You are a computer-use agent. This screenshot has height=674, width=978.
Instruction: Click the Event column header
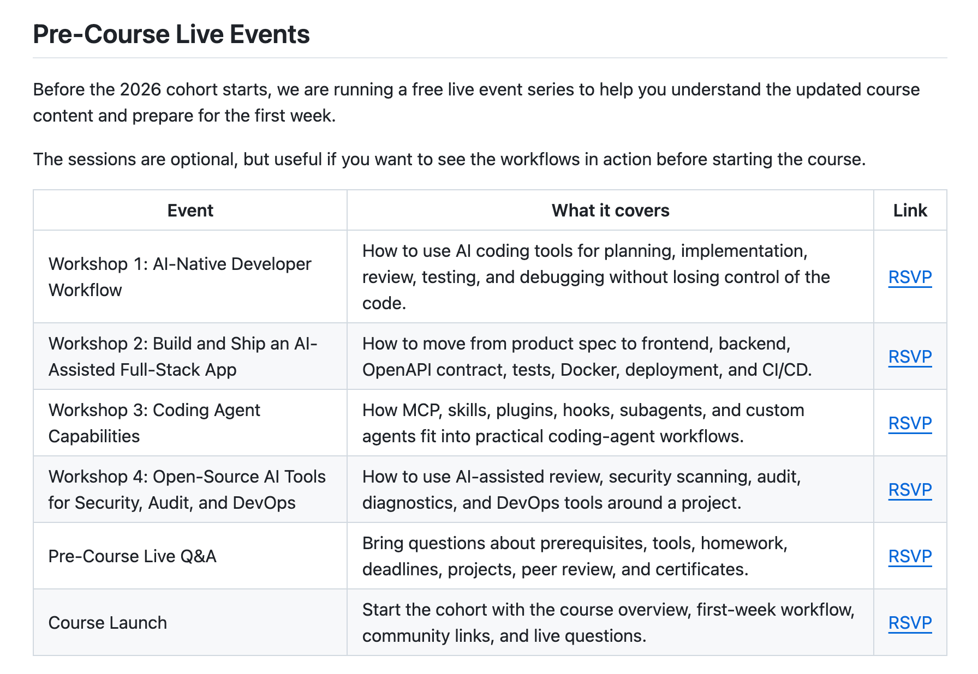[x=190, y=210]
